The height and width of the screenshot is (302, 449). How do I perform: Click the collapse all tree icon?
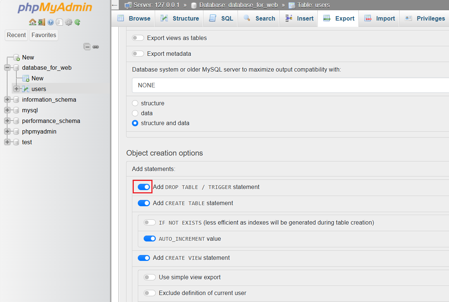click(87, 47)
